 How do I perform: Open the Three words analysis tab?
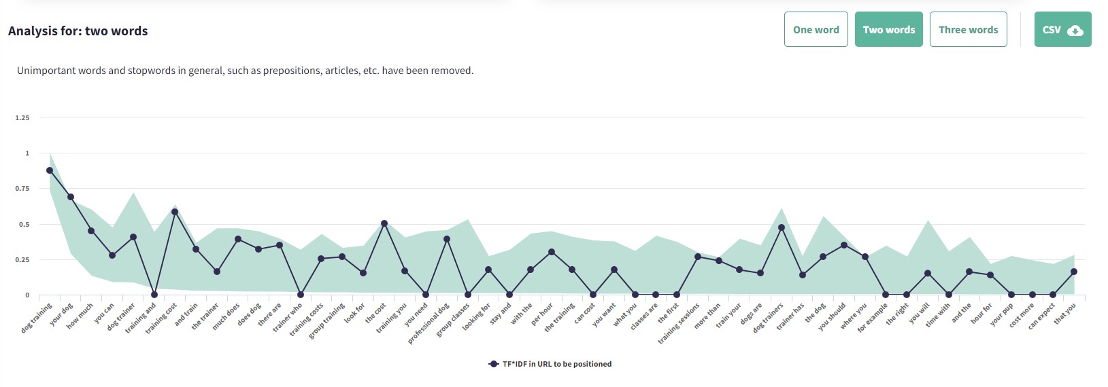point(968,29)
